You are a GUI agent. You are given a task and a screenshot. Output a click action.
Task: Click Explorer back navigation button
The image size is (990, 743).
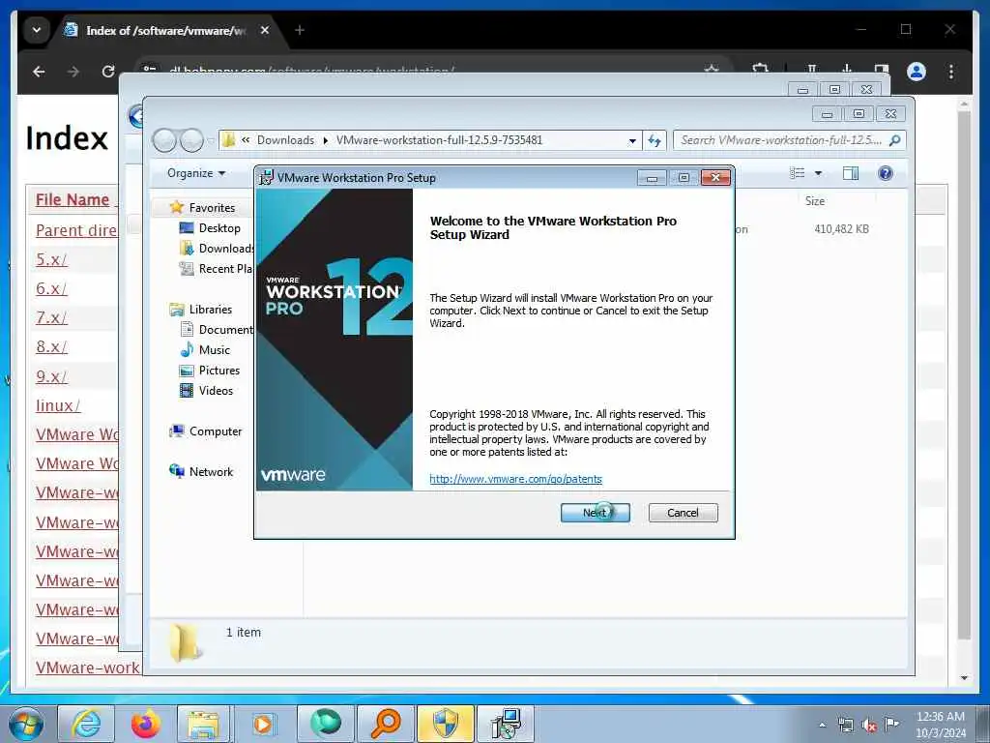[x=164, y=140]
